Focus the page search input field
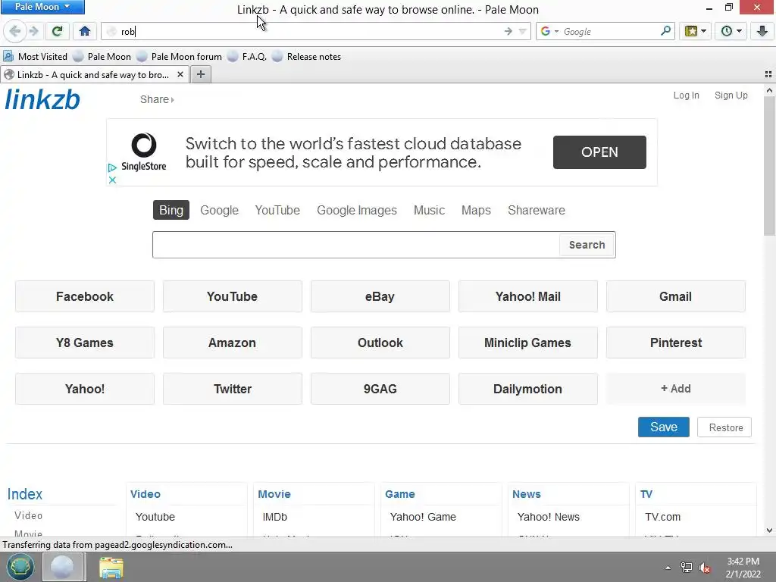 356,245
